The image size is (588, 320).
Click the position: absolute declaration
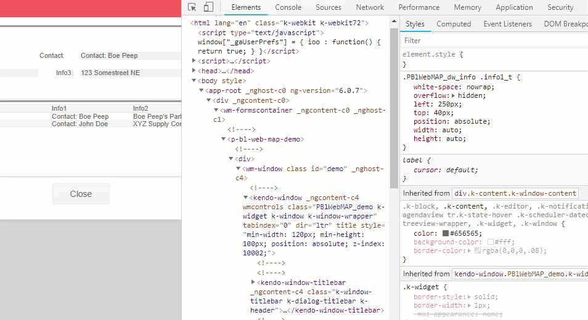pyautogui.click(x=452, y=121)
